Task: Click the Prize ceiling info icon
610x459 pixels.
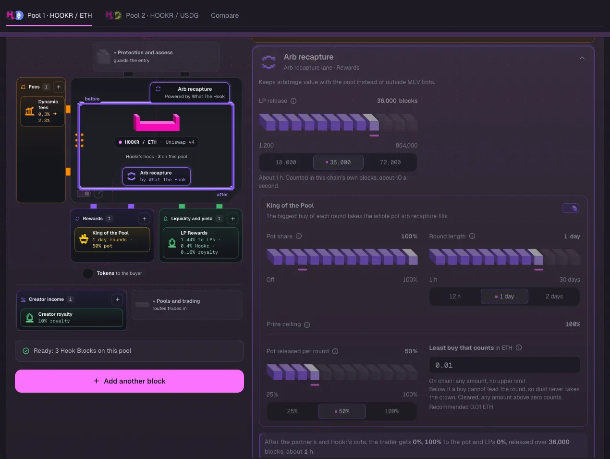Action: [307, 325]
